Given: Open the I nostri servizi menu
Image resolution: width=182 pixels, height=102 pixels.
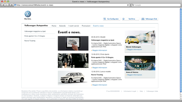Looking at the screenshot, I should point(74,26).
